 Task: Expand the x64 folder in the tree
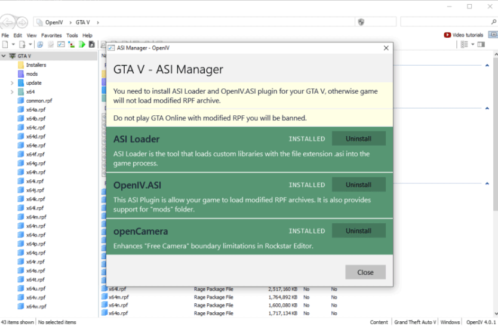tap(12, 92)
